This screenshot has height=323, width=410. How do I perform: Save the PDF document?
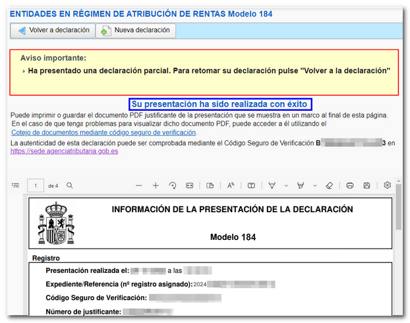(366, 186)
